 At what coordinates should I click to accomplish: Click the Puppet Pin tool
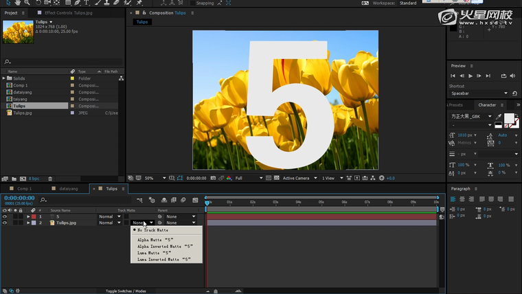139,3
